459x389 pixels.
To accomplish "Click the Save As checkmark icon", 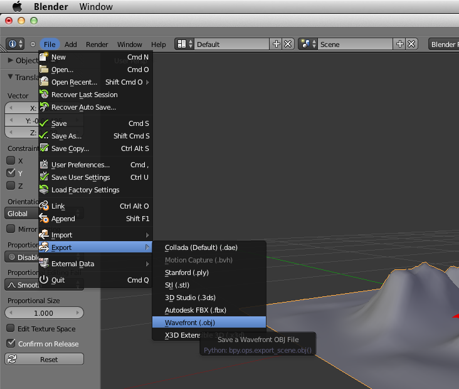I will point(44,136).
